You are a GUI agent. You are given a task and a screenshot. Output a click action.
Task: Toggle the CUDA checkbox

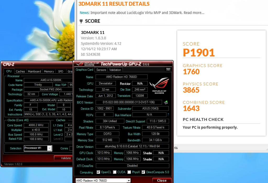click(x=115, y=172)
